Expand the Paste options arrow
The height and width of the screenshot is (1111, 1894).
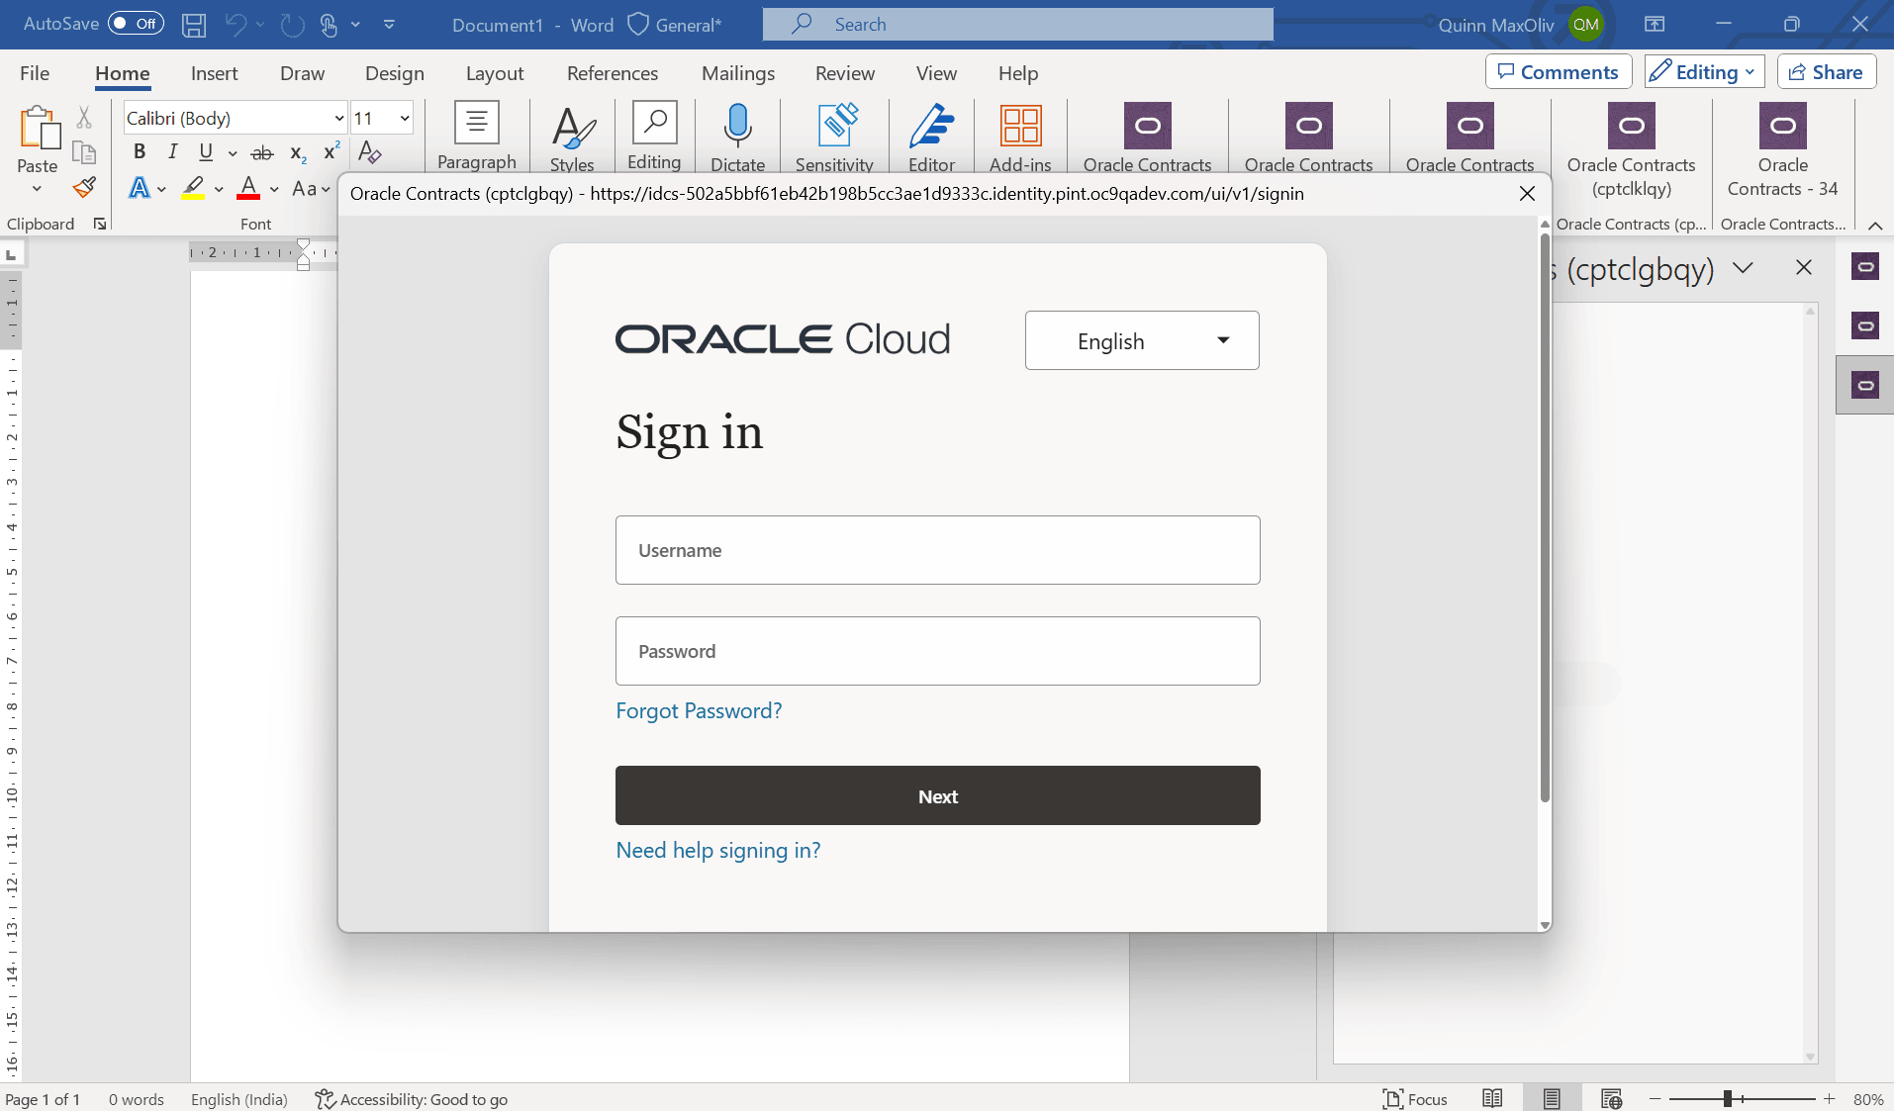[x=38, y=189]
